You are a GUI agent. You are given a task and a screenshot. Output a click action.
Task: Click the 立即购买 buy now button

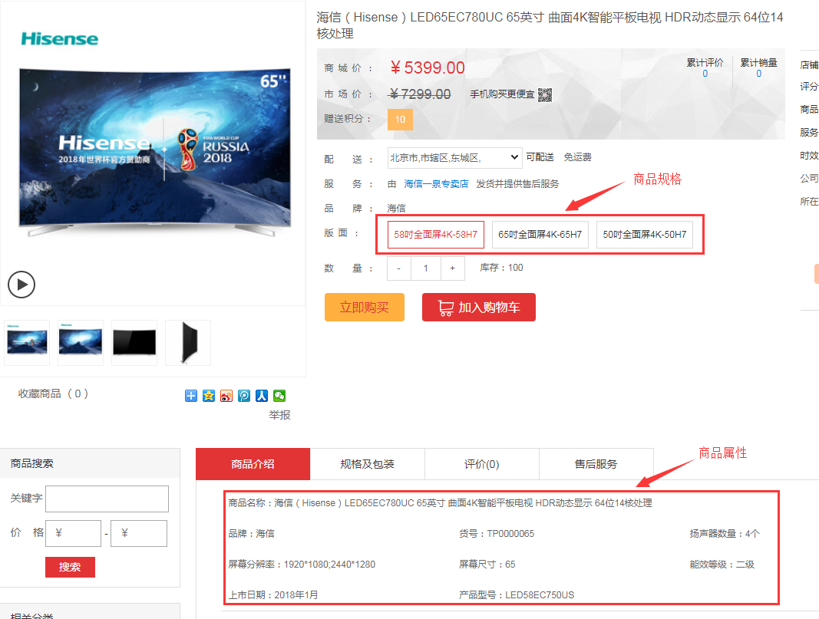[x=365, y=308]
